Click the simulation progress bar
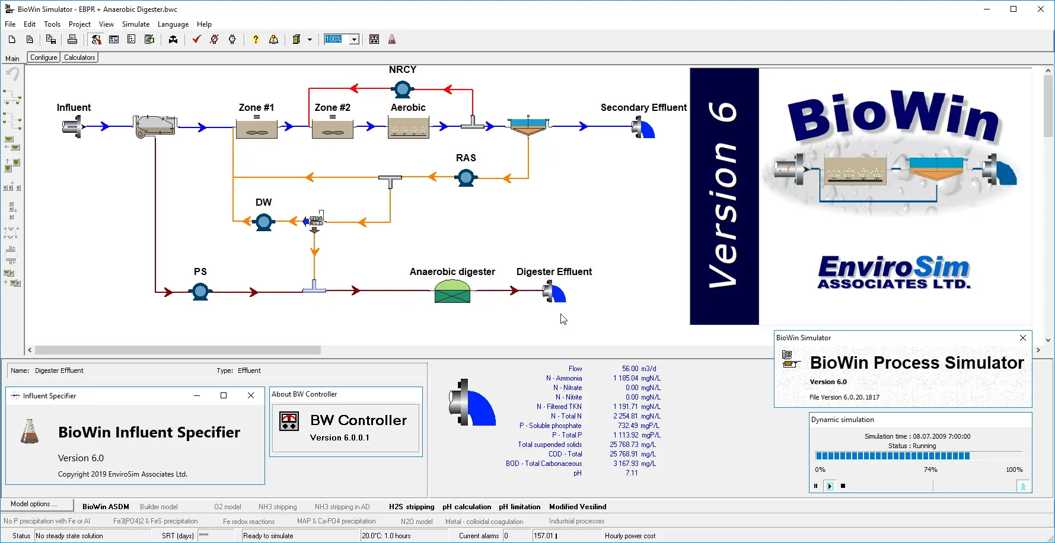 click(x=919, y=456)
